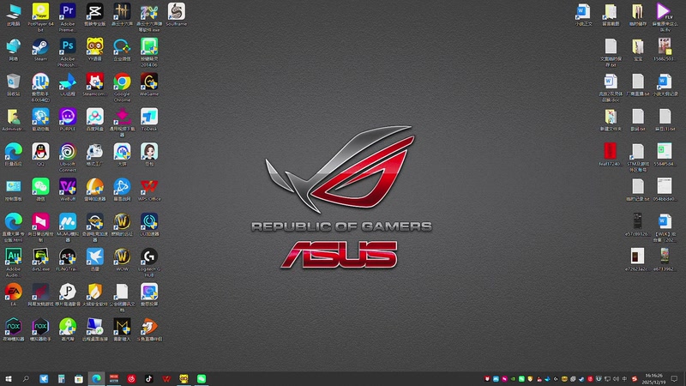Viewport: 686px width, 386px height.
Task: Open the taskbar clock and date
Action: click(x=653, y=378)
